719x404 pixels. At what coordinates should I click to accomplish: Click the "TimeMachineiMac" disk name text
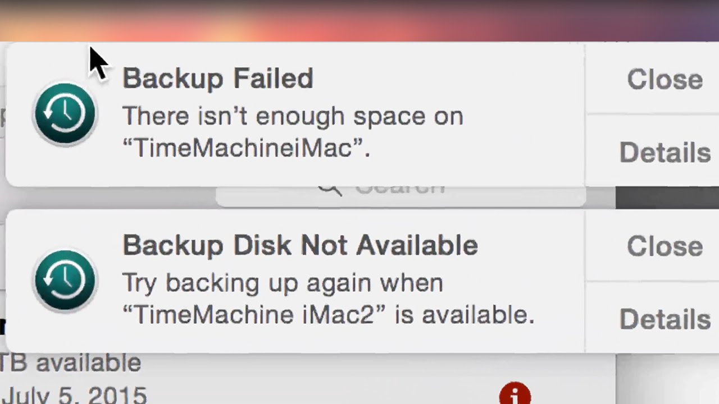tap(246, 148)
